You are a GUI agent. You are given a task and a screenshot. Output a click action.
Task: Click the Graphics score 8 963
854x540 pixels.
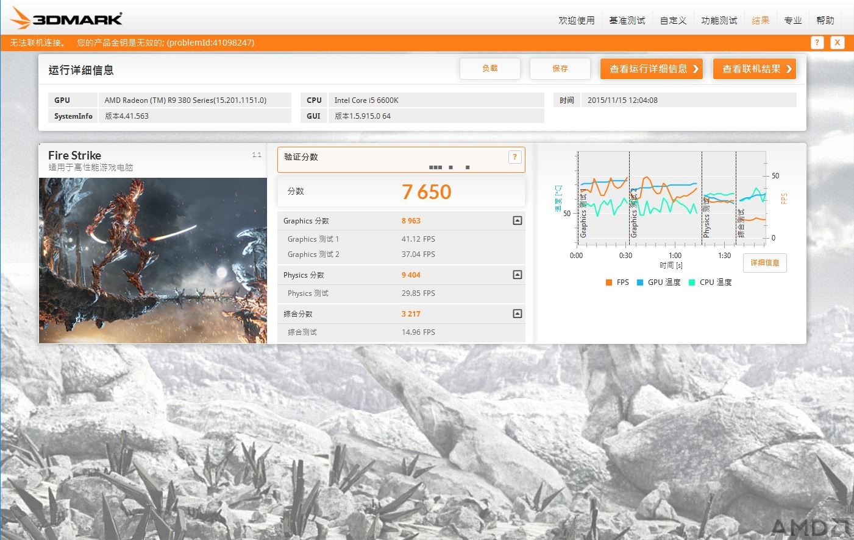pos(411,221)
